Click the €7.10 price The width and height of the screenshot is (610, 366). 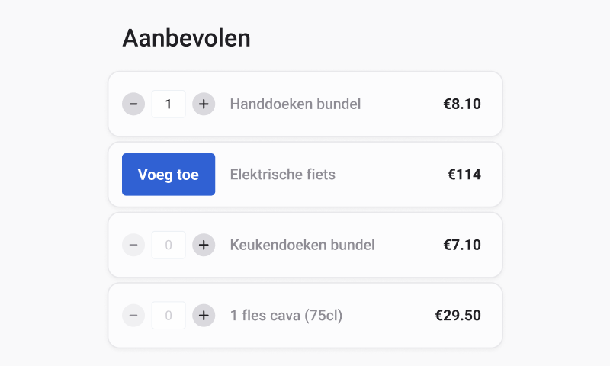point(462,245)
